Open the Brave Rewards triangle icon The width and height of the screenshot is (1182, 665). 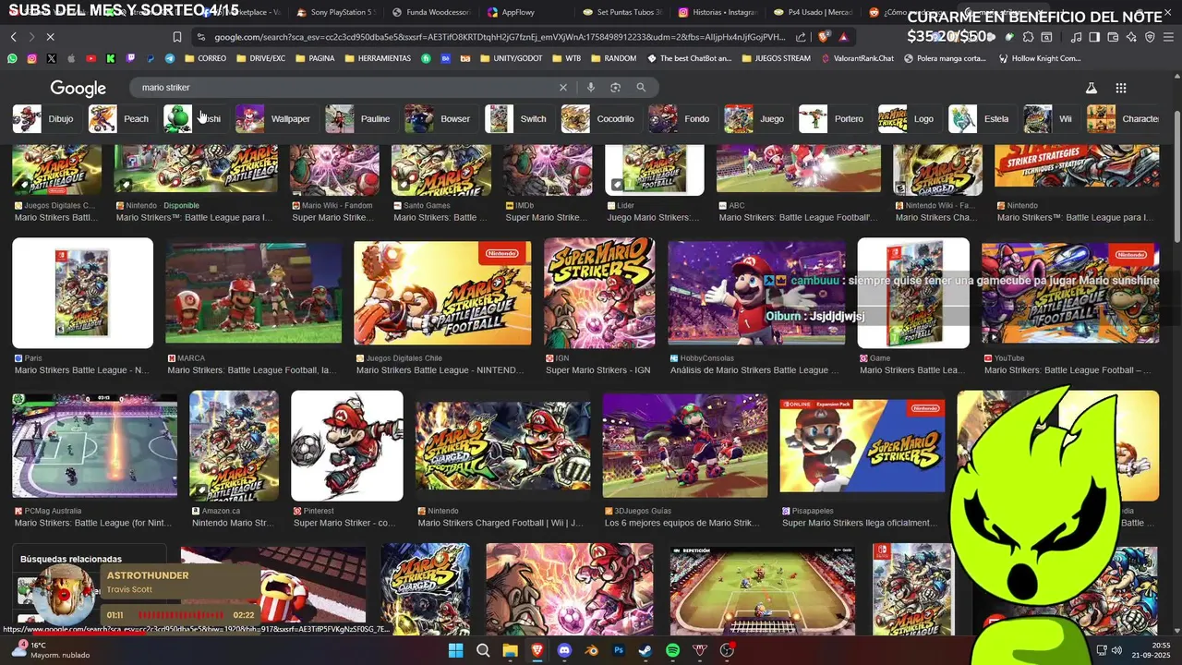coord(843,37)
